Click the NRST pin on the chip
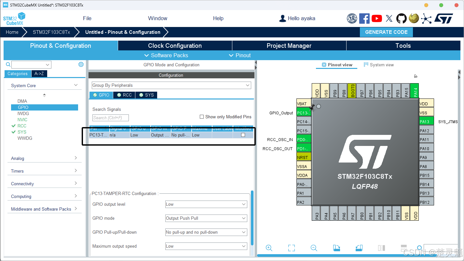The width and height of the screenshot is (464, 261). point(304,157)
